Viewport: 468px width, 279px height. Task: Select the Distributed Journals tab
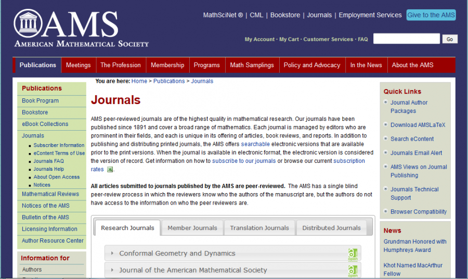331,228
